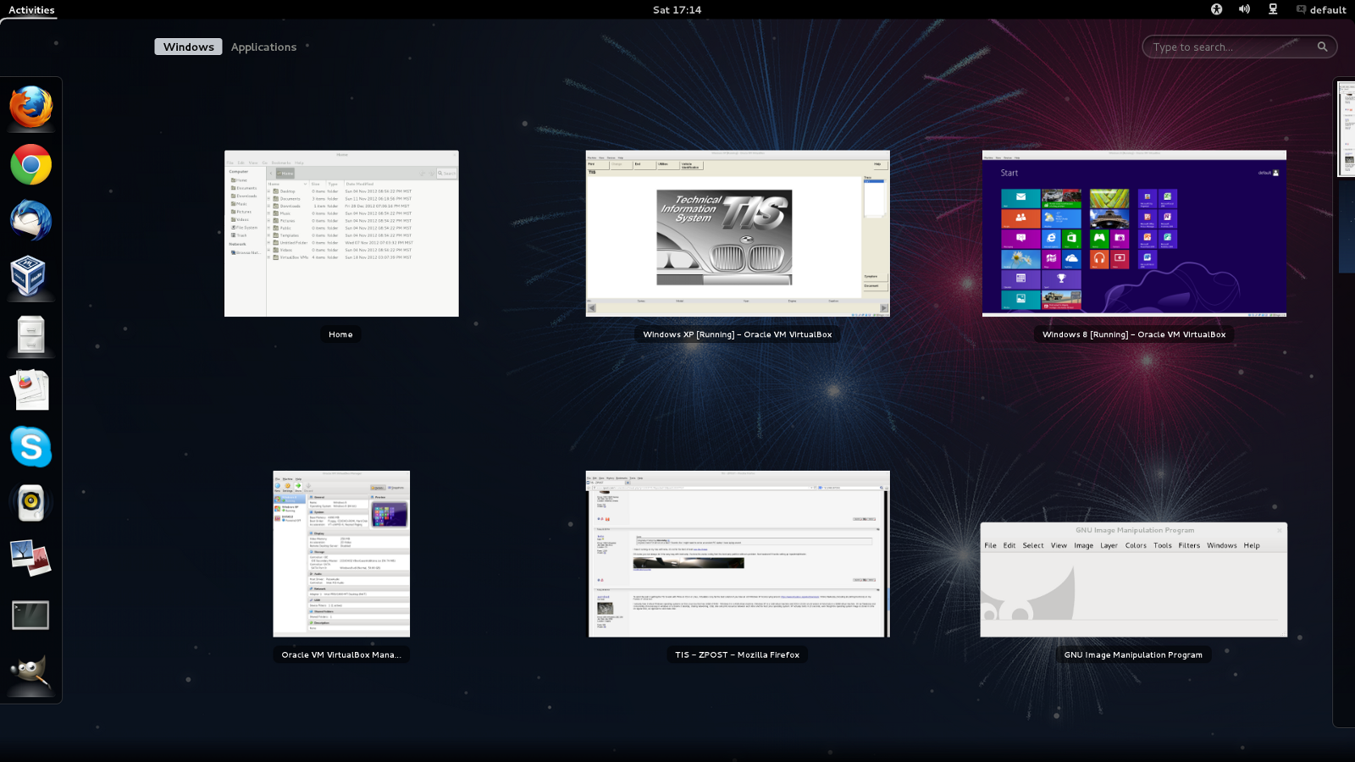Click the Activities button
The height and width of the screenshot is (762, 1355).
click(31, 10)
